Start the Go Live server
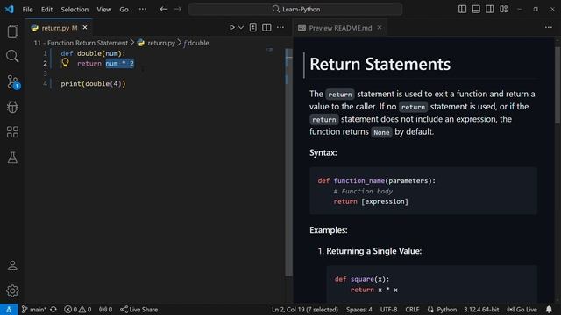Image resolution: width=561 pixels, height=315 pixels. tap(522, 309)
